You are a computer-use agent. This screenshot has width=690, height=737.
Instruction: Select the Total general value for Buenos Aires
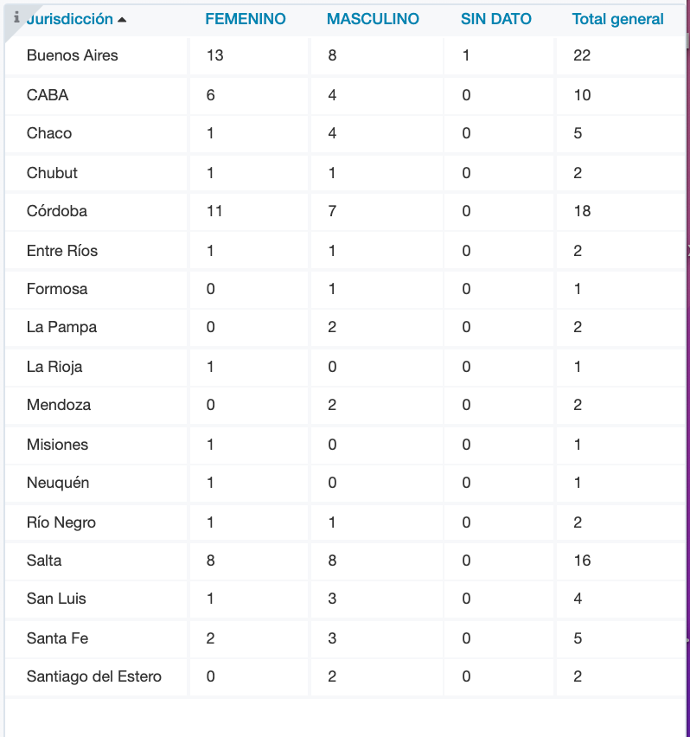point(582,55)
